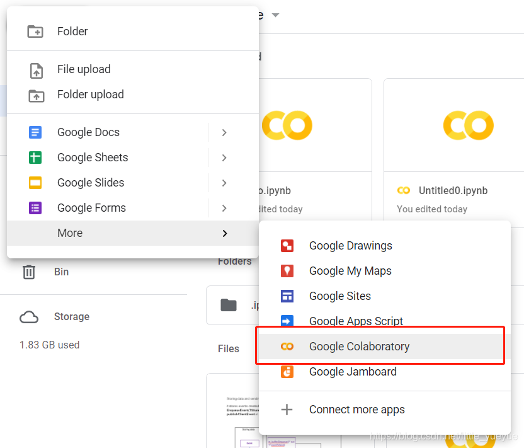This screenshot has height=448, width=524.
Task: Click the Bin trash can icon
Action: [x=29, y=272]
